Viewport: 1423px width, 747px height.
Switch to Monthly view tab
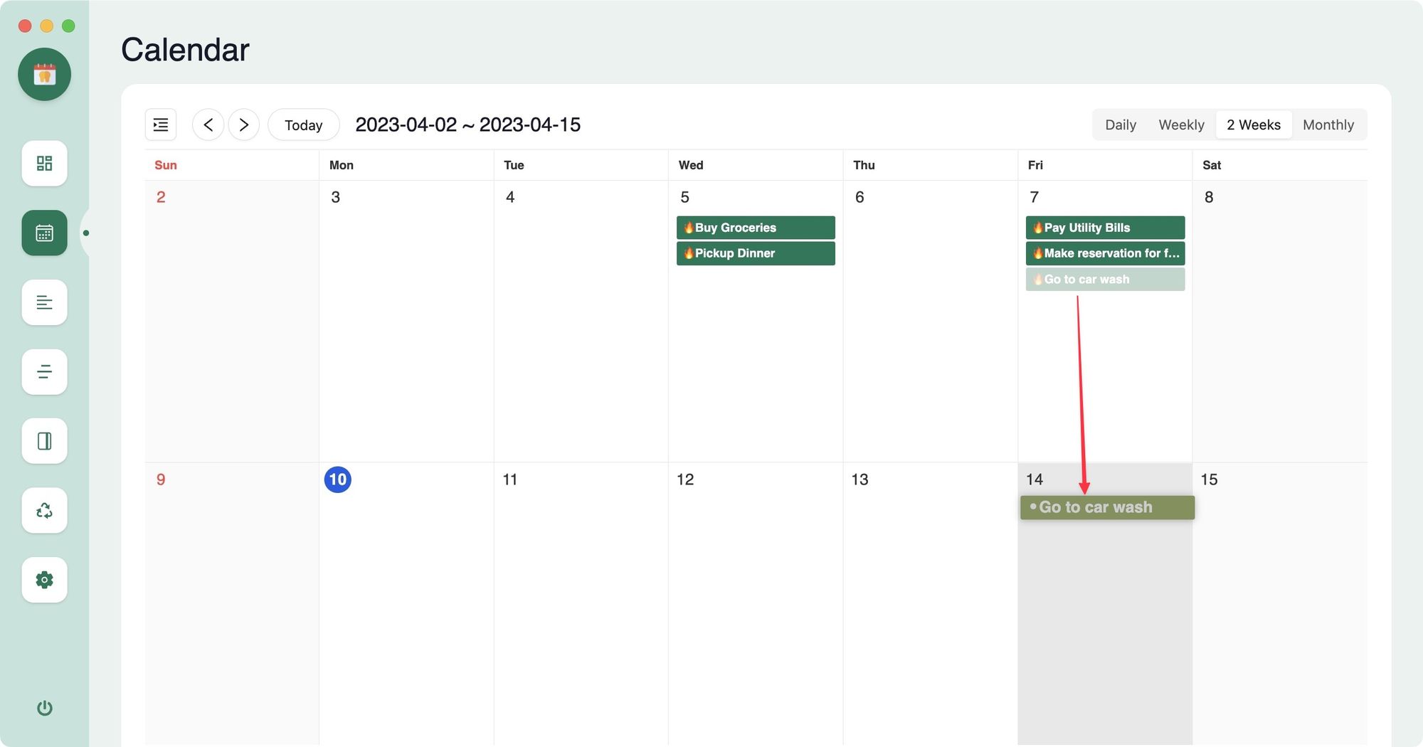1328,124
